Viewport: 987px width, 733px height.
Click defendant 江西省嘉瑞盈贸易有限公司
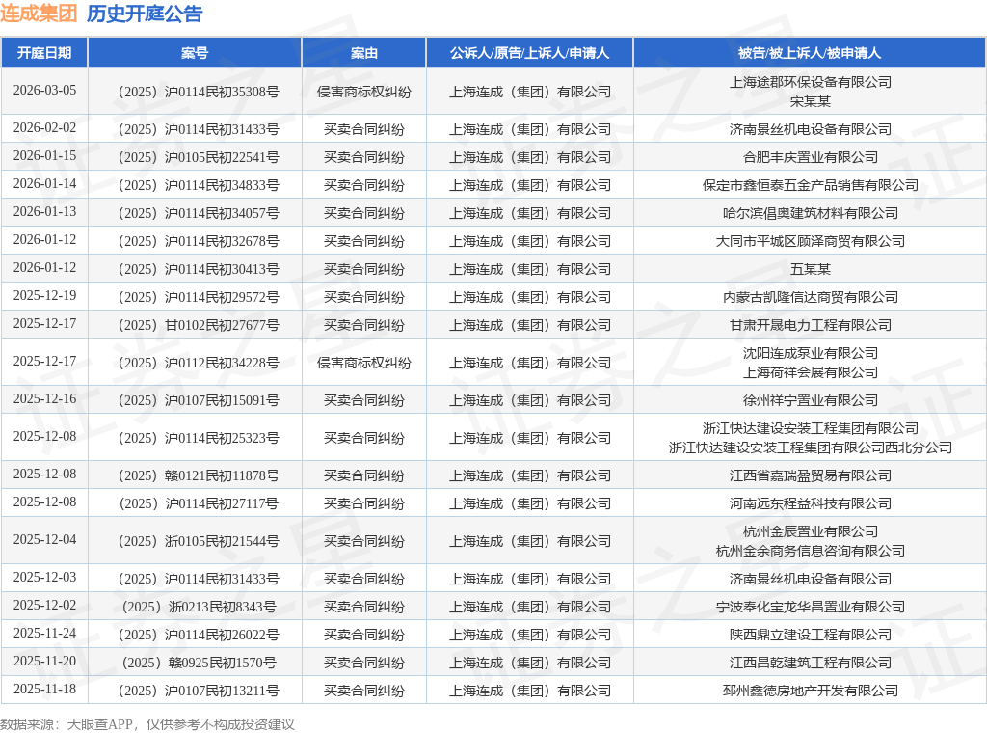click(810, 476)
